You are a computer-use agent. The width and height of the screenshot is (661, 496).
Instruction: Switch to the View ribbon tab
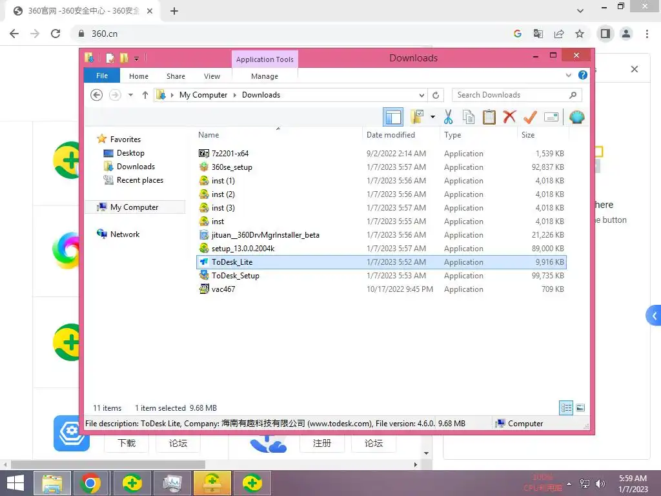(212, 76)
